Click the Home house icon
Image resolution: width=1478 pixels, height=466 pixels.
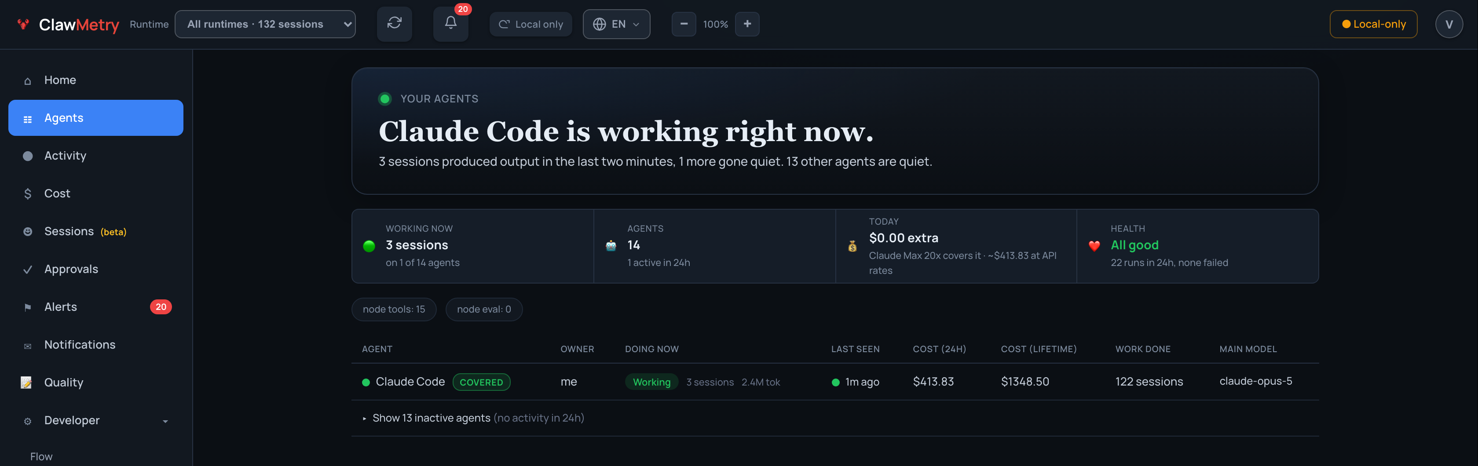pos(28,81)
